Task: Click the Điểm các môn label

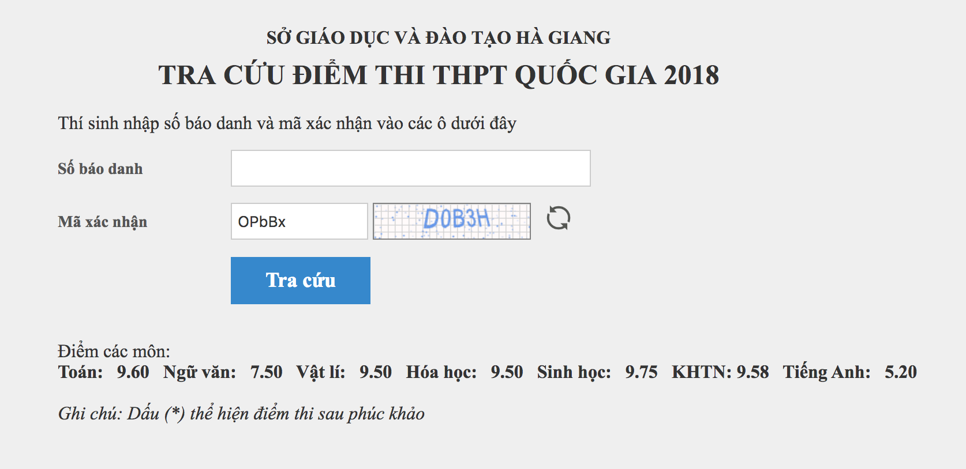Action: click(x=114, y=351)
